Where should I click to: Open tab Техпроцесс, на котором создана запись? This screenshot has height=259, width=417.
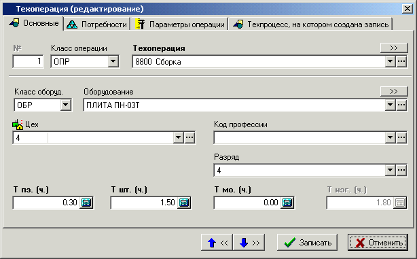310,24
